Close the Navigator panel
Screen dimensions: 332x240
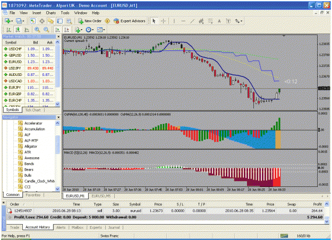(58, 117)
